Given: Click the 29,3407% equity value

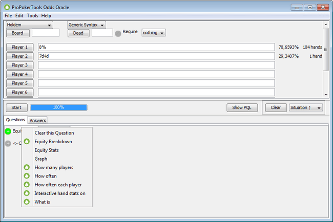Looking at the screenshot, I should click(288, 56).
